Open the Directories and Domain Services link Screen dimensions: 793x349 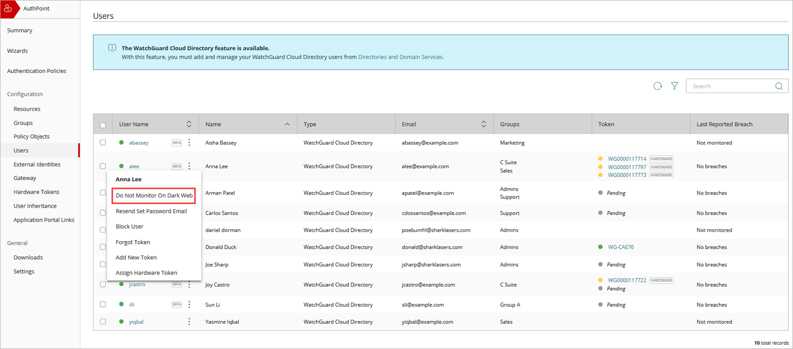click(401, 57)
